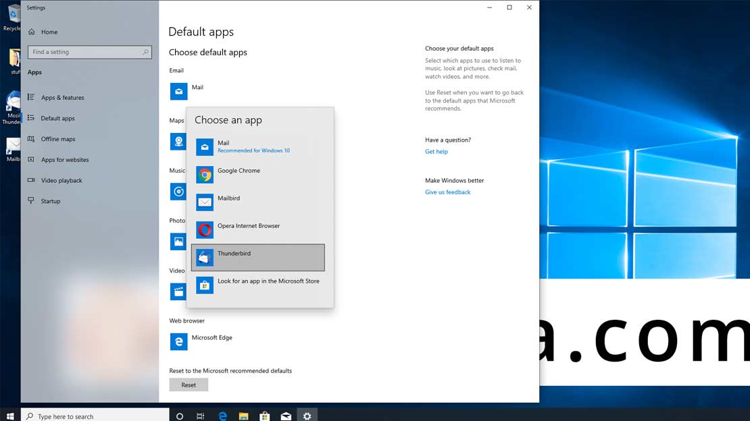Select Thunderbird in the Choose an app list
The height and width of the screenshot is (421, 750).
(258, 258)
